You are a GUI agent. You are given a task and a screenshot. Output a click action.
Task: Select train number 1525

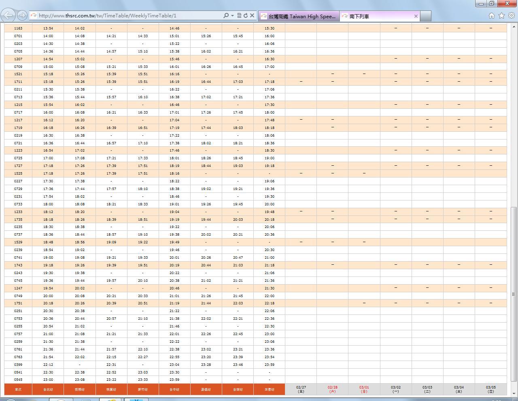coord(18,173)
